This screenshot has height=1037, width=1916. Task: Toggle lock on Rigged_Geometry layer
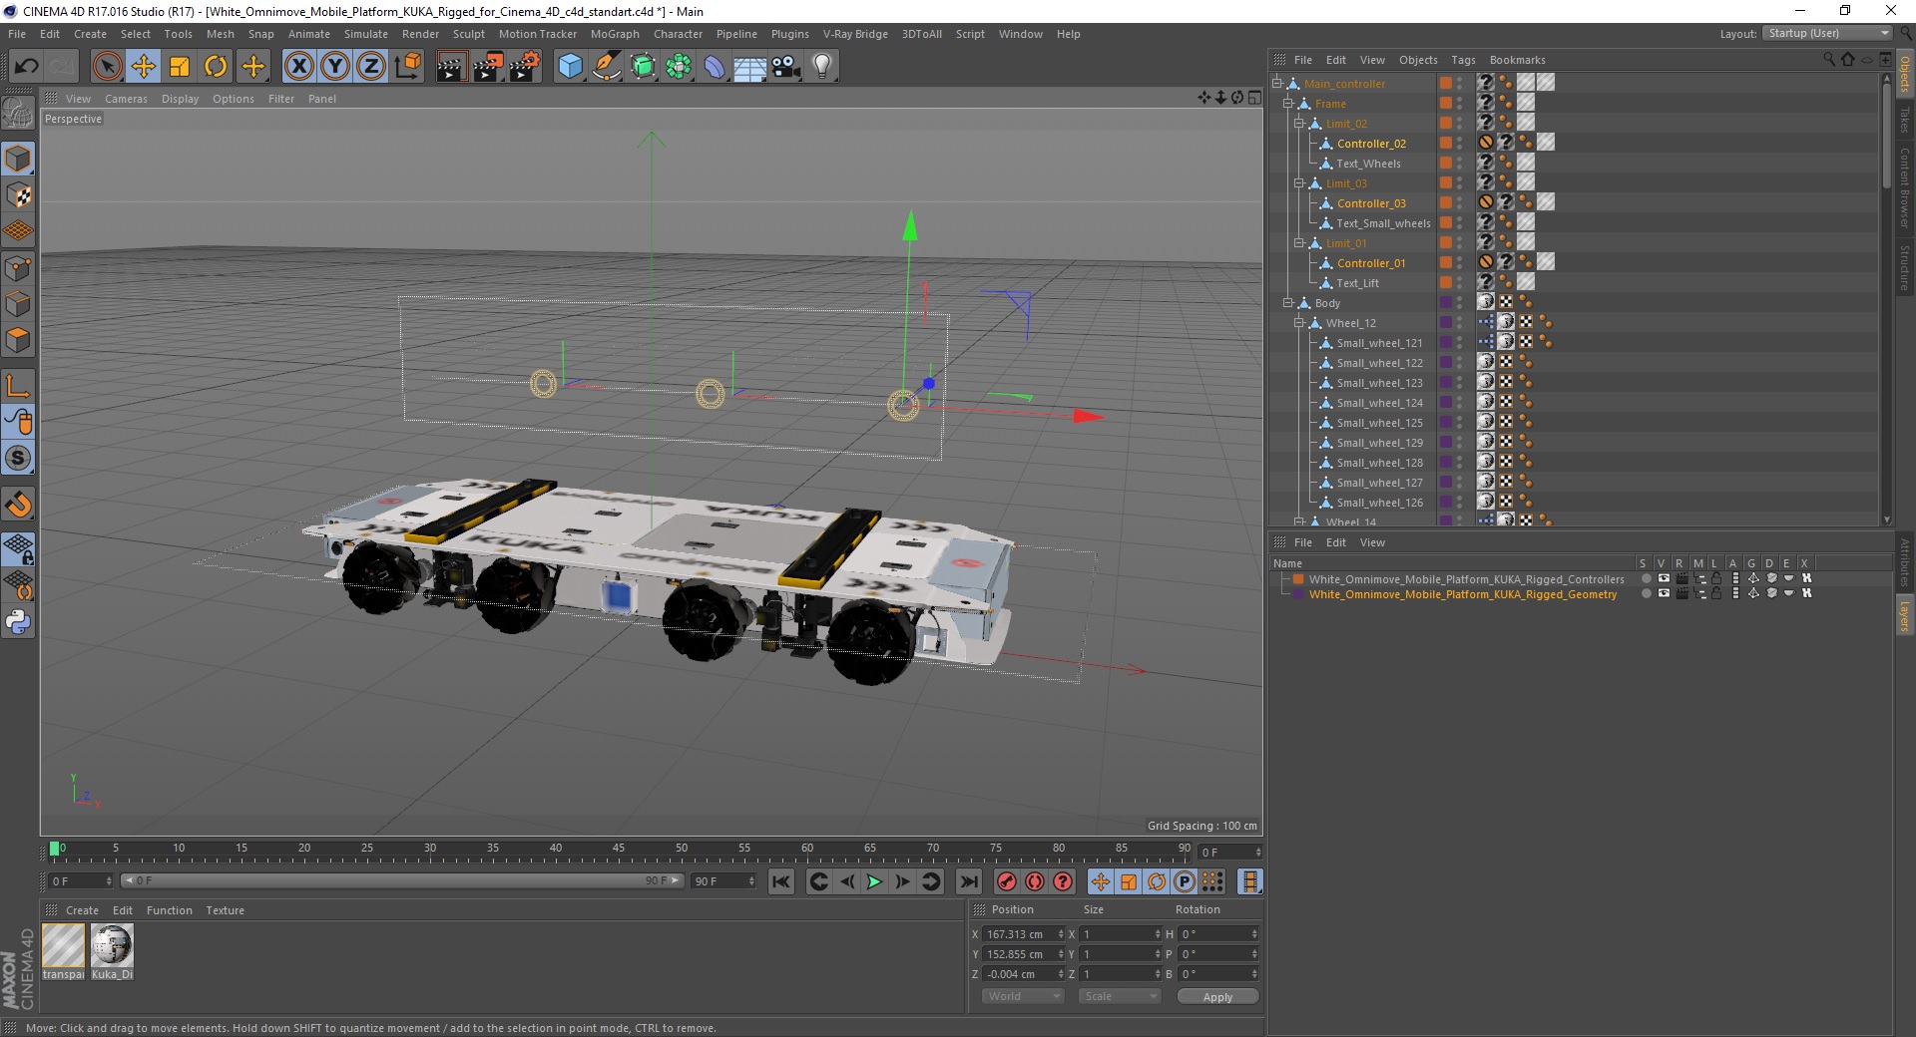1716,593
